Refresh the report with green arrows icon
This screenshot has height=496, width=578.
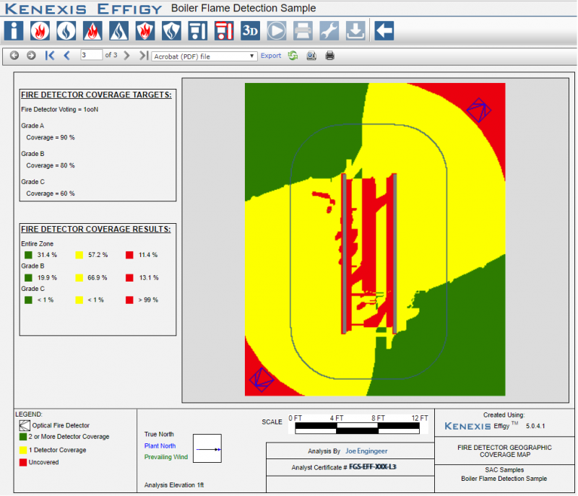coord(293,56)
